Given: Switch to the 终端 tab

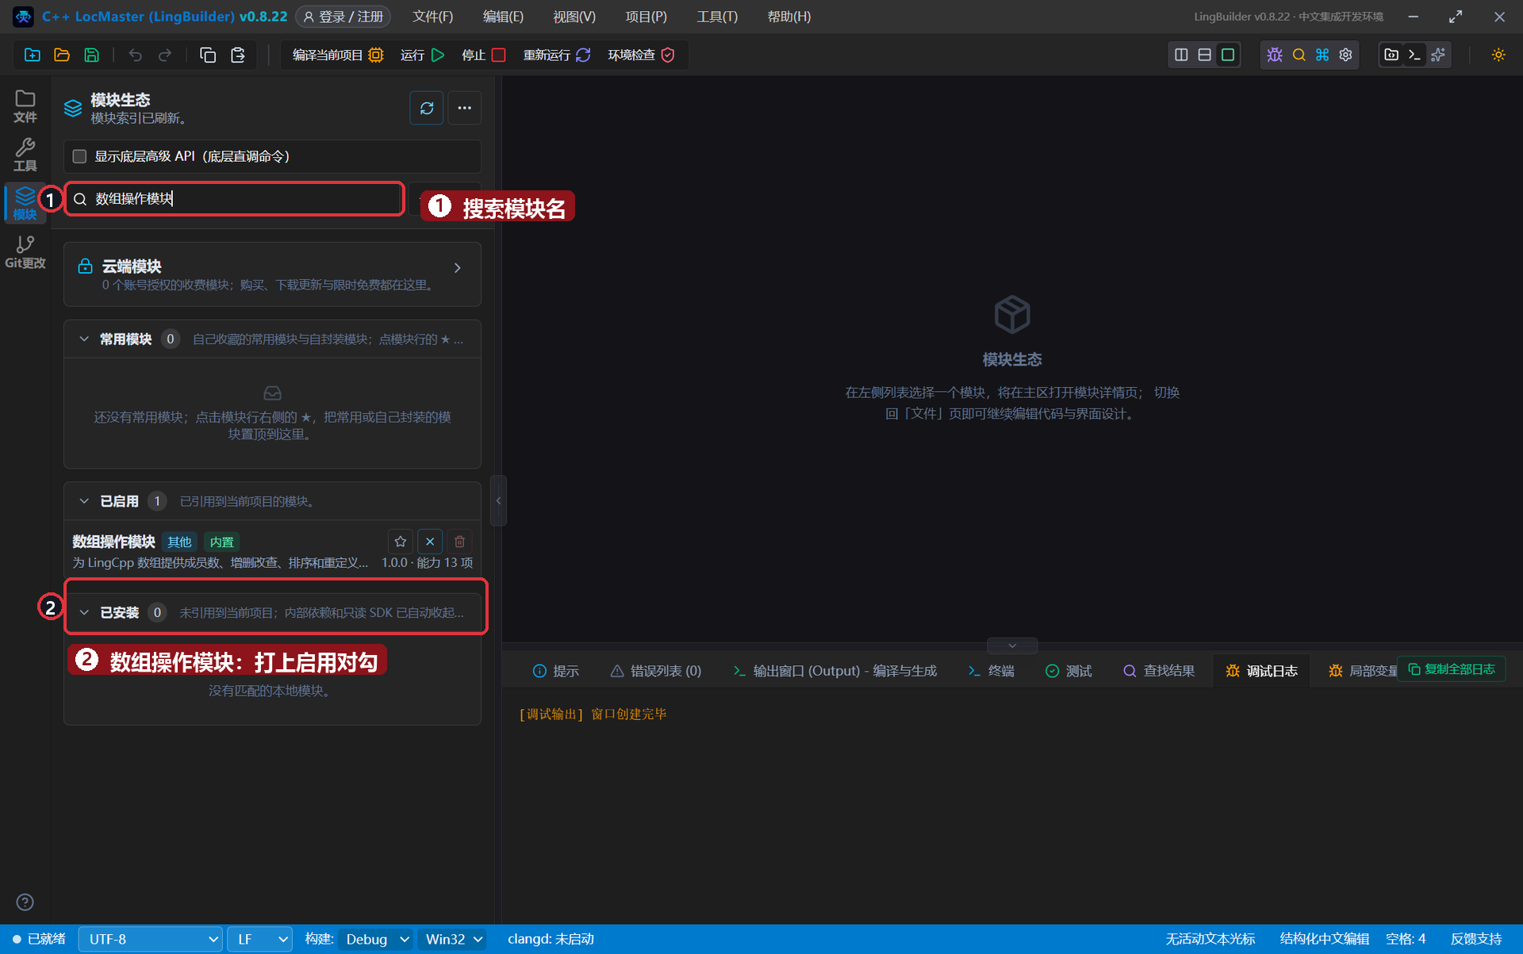Looking at the screenshot, I should click(x=992, y=671).
